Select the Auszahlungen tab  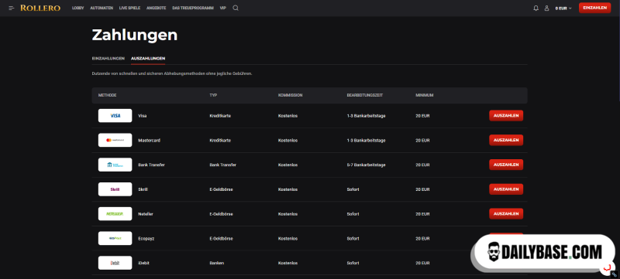point(148,58)
